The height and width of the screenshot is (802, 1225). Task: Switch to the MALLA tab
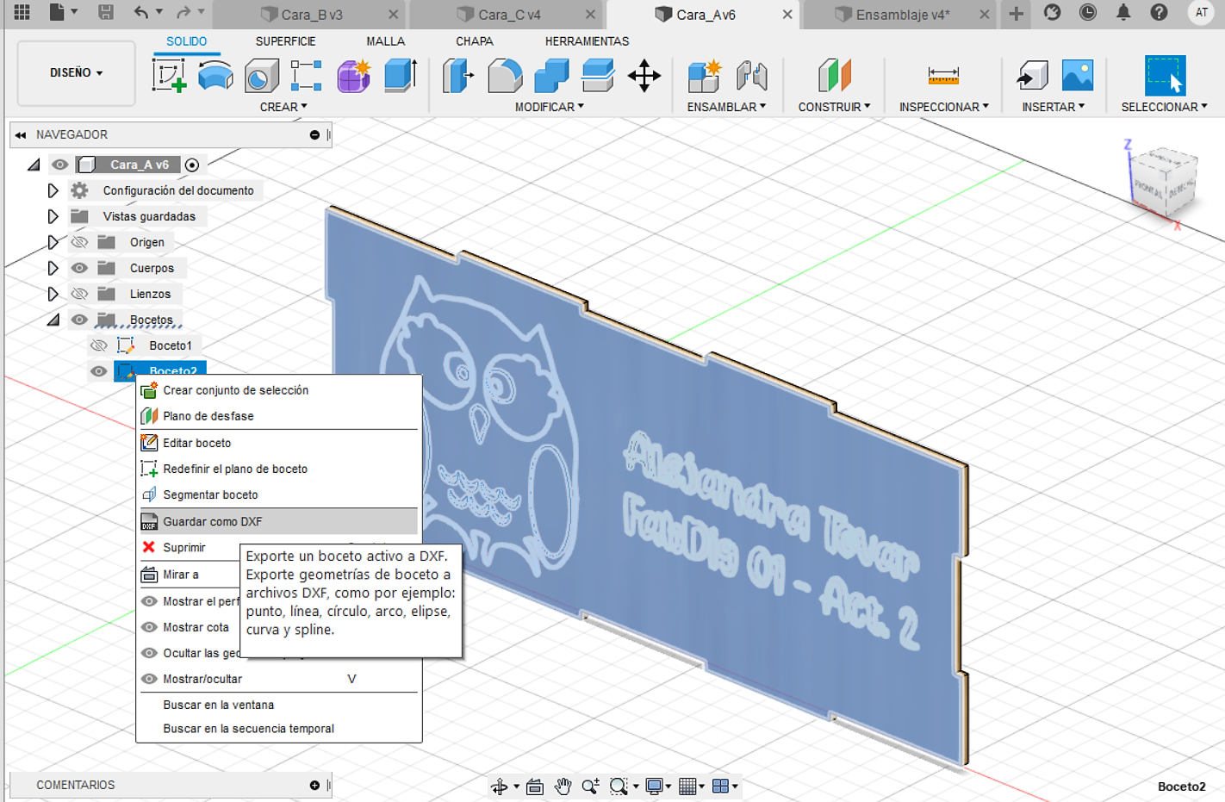point(385,41)
